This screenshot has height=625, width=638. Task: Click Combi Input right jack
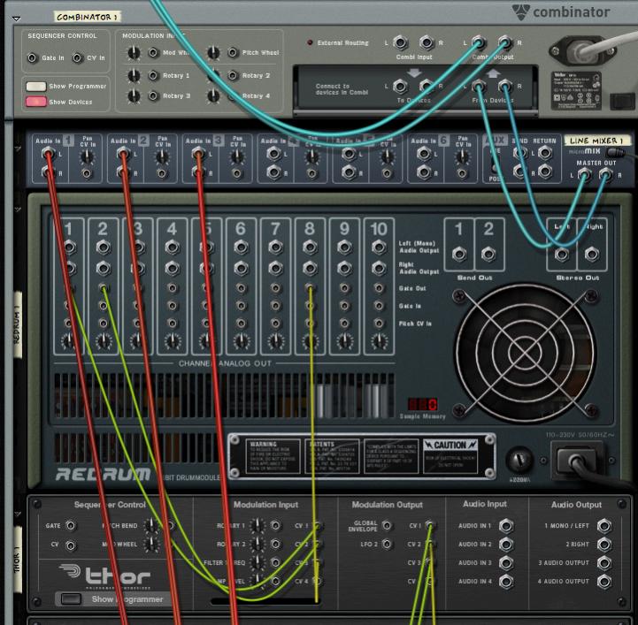[x=426, y=42]
